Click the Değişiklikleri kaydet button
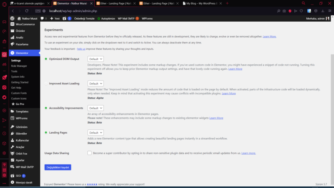The image size is (334, 188). pyautogui.click(x=58, y=167)
